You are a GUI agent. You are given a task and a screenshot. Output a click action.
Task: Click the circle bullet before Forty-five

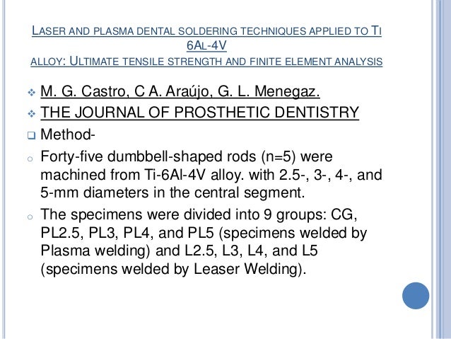click(x=30, y=159)
